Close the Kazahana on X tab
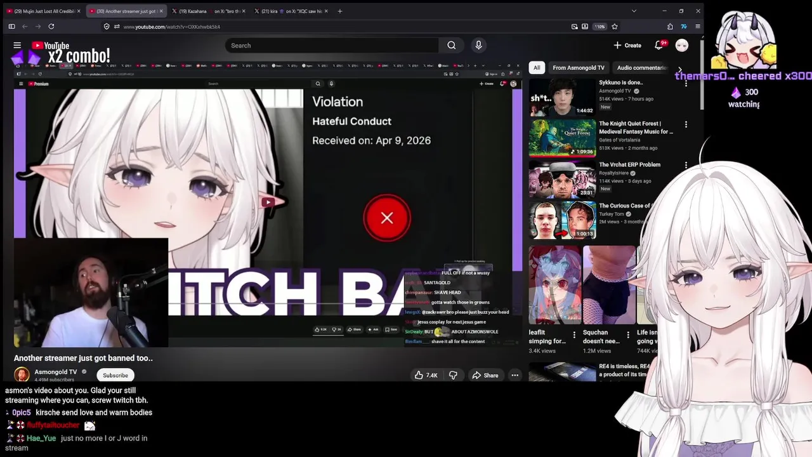Screen dimensions: 812x457 click(x=244, y=11)
